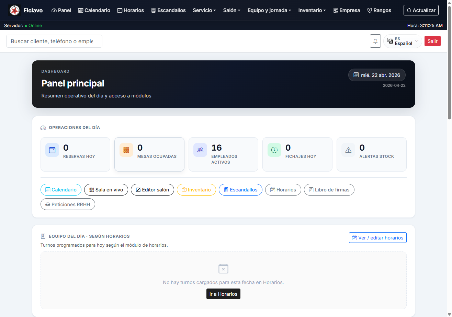Click the No hay turnos cargados message
This screenshot has height=317, width=452.
tap(223, 282)
